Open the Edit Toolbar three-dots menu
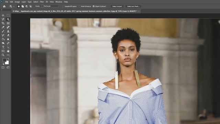Screen dimensions: 220x124 (x=8, y=55)
